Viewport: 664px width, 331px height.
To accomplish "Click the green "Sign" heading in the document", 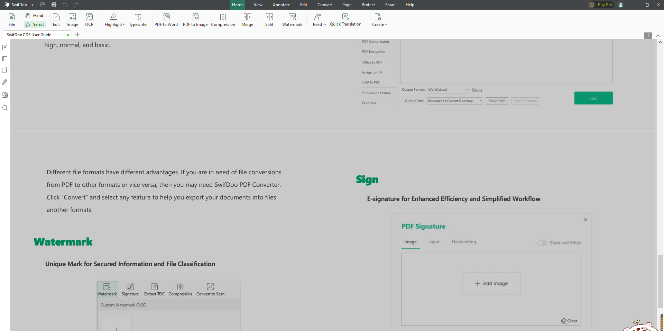I will [x=367, y=180].
